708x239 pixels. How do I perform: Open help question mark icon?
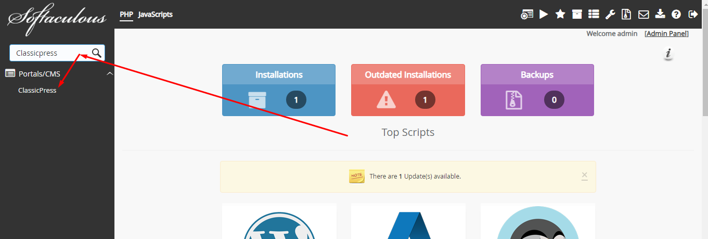[676, 15]
